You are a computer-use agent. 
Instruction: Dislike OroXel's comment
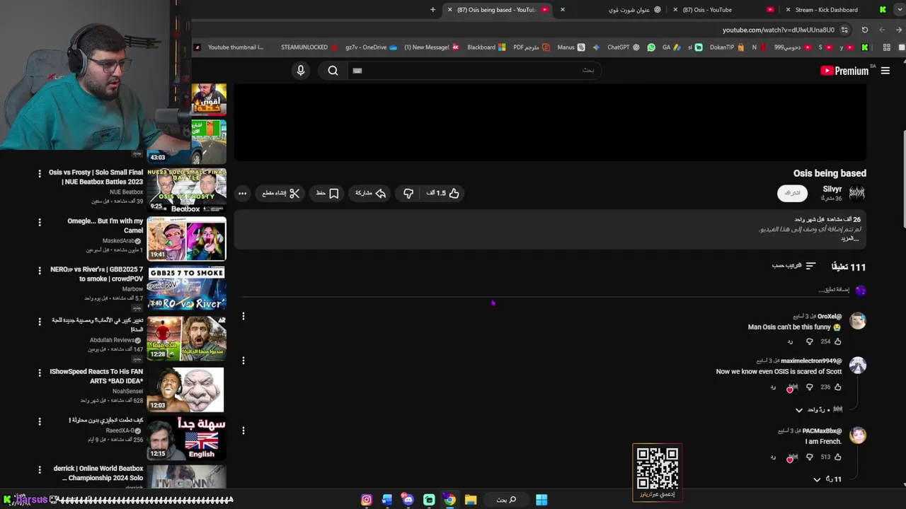pyautogui.click(x=810, y=341)
